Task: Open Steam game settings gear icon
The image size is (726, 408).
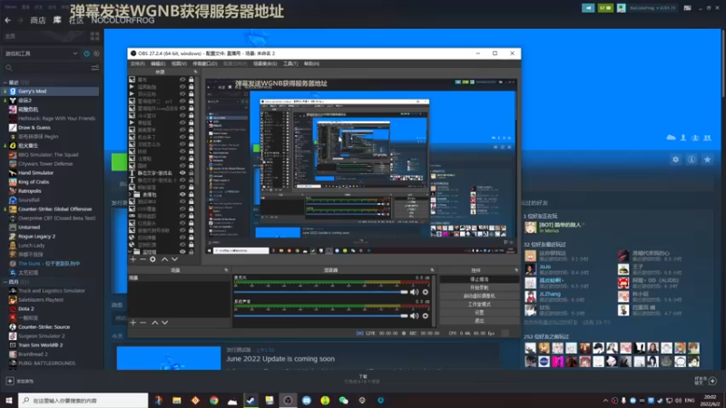Action: point(675,160)
